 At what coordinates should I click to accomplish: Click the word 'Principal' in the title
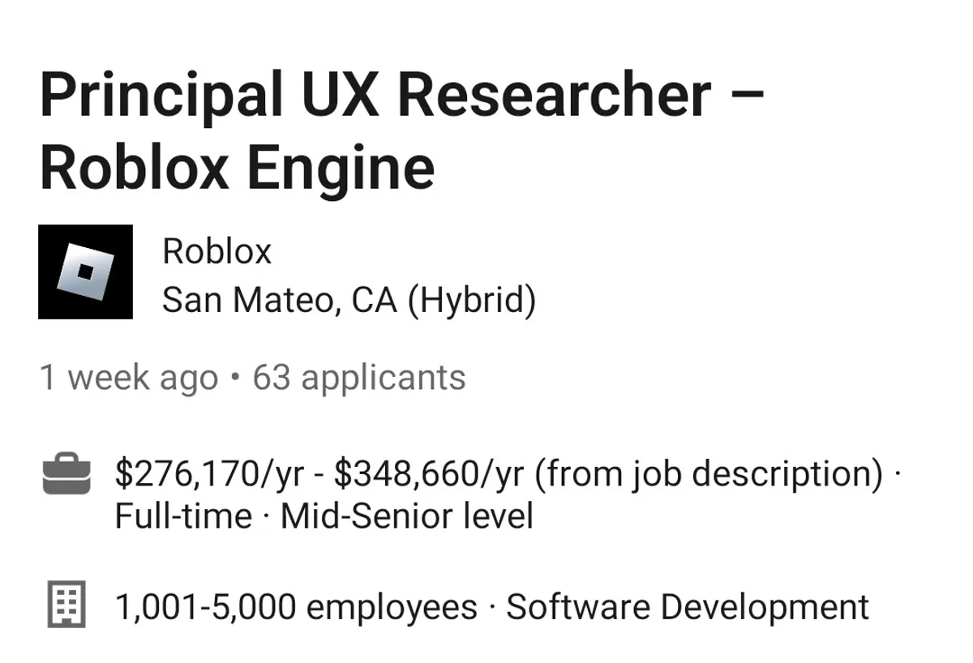(160, 96)
